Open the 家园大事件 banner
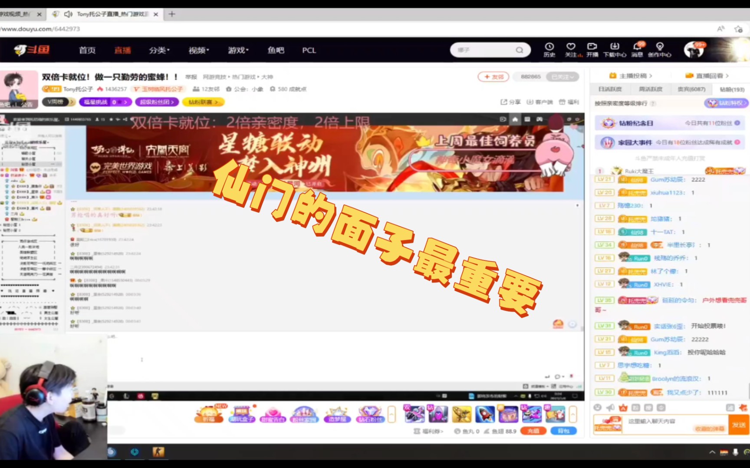 pos(670,142)
